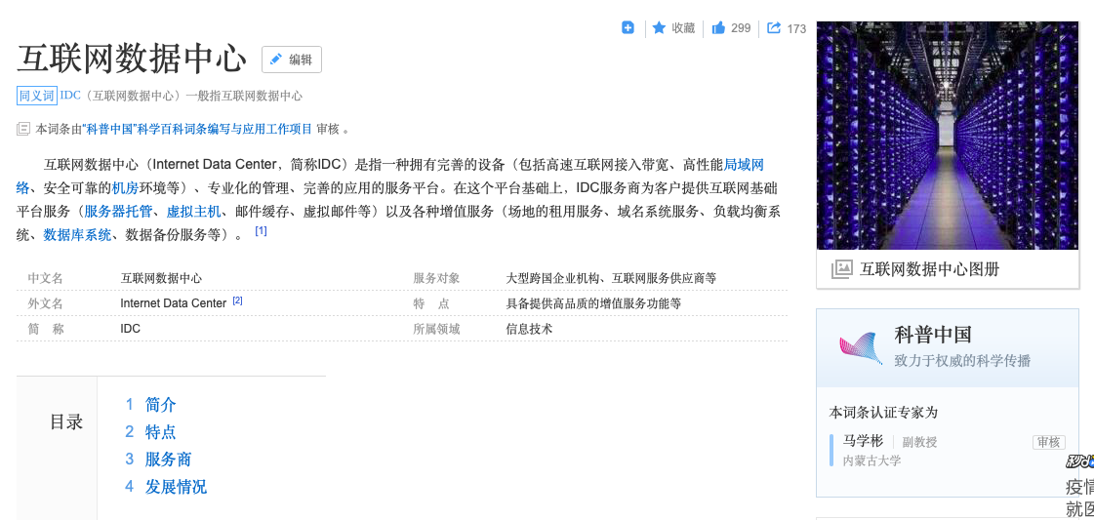Screen dimensions: 1094x520
Task: Open the 机房 hyperlink
Action: [x=125, y=188]
